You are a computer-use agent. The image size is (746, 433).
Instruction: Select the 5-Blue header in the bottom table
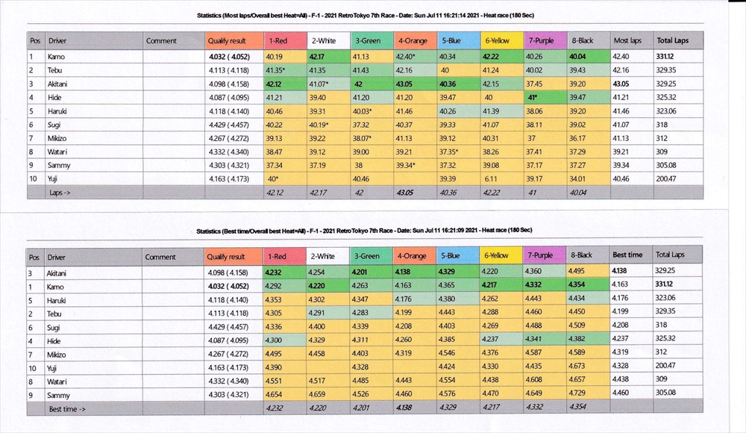point(457,256)
